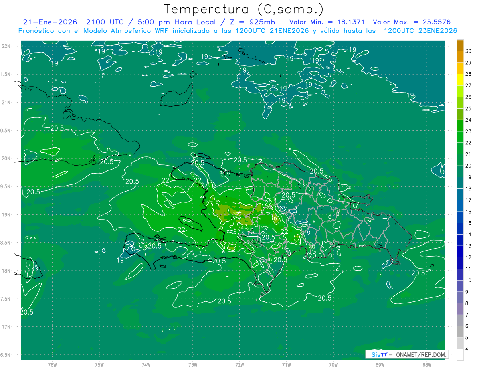Click the color legend value "29"

pyautogui.click(x=469, y=62)
